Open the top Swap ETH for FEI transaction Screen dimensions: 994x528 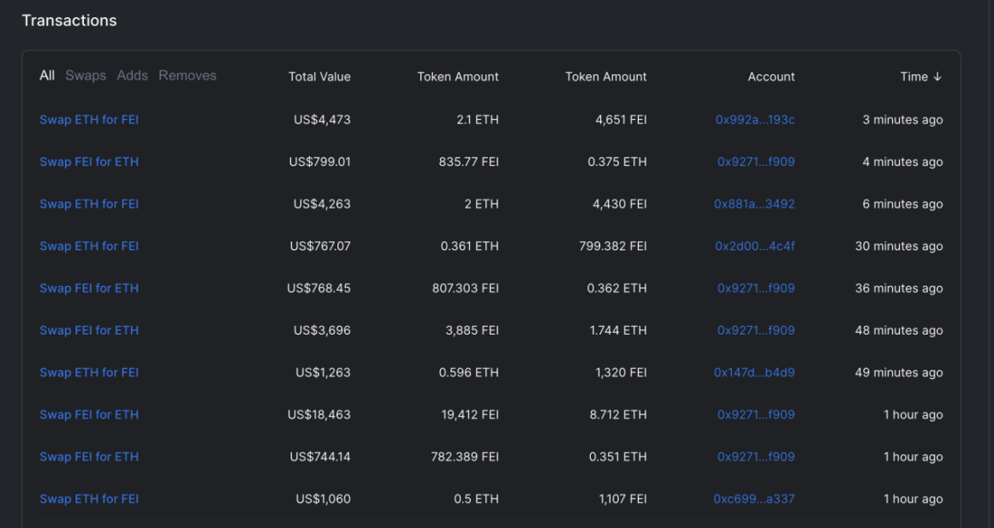click(x=89, y=120)
